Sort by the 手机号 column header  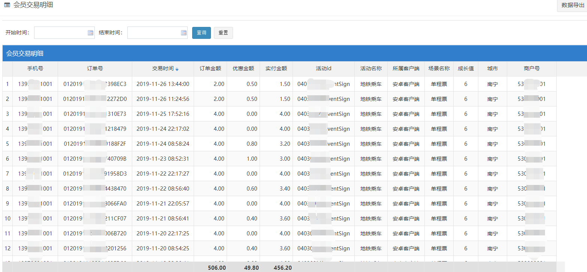point(35,69)
